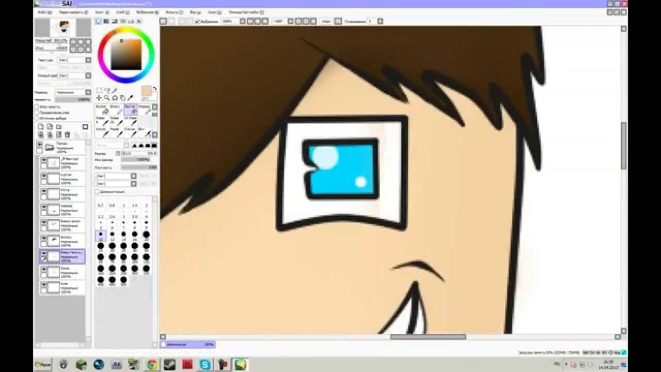The height and width of the screenshot is (372, 661).
Task: Select the move tool
Action: 99,98
